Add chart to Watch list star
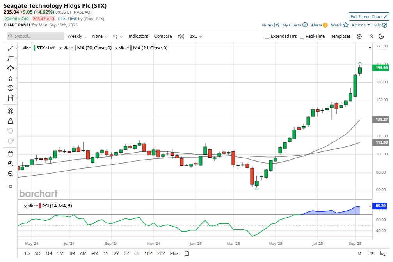Image resolution: width=393 pixels, height=262 pixels. click(340, 25)
